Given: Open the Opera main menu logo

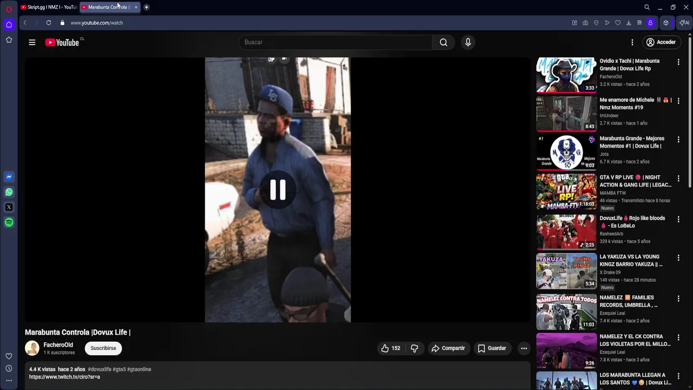Looking at the screenshot, I should [9, 9].
